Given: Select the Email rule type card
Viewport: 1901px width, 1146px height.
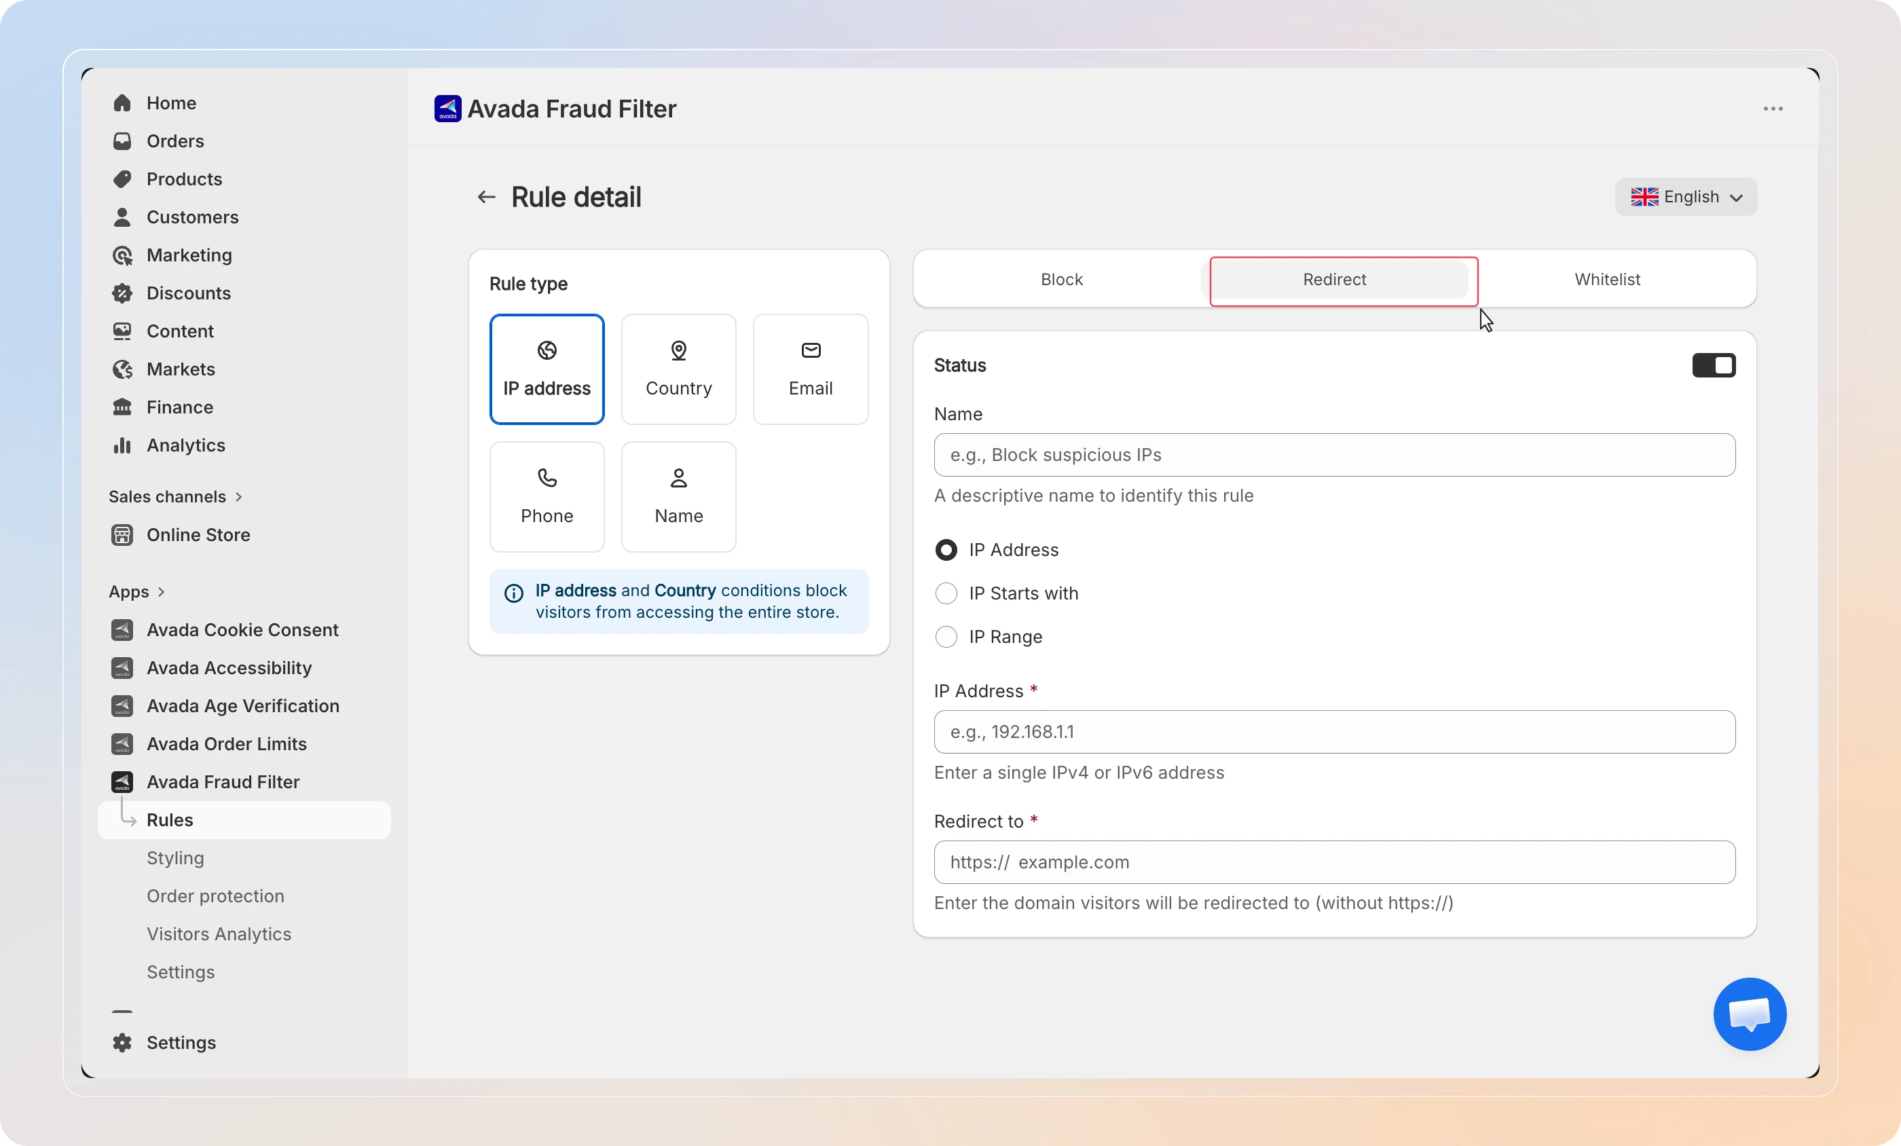Looking at the screenshot, I should pos(811,369).
